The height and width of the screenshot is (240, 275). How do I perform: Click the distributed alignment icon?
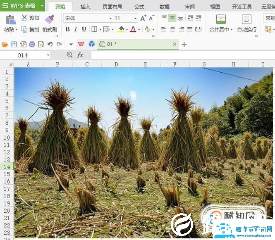coord(198,29)
